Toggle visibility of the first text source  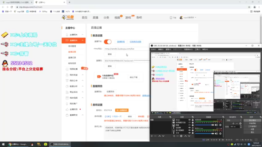click(190, 127)
